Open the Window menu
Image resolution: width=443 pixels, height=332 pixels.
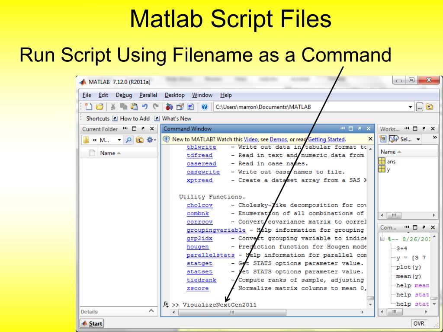click(202, 95)
